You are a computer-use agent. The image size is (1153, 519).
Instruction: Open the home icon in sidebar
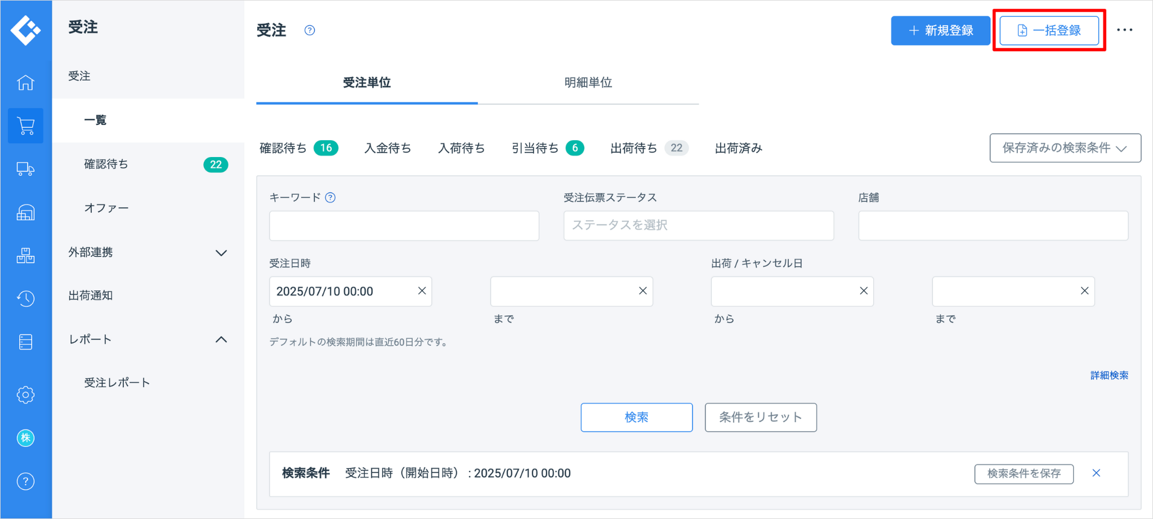tap(25, 83)
